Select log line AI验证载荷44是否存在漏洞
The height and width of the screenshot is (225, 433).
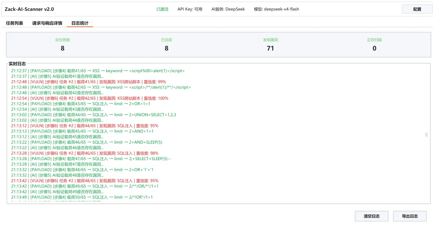57,120
